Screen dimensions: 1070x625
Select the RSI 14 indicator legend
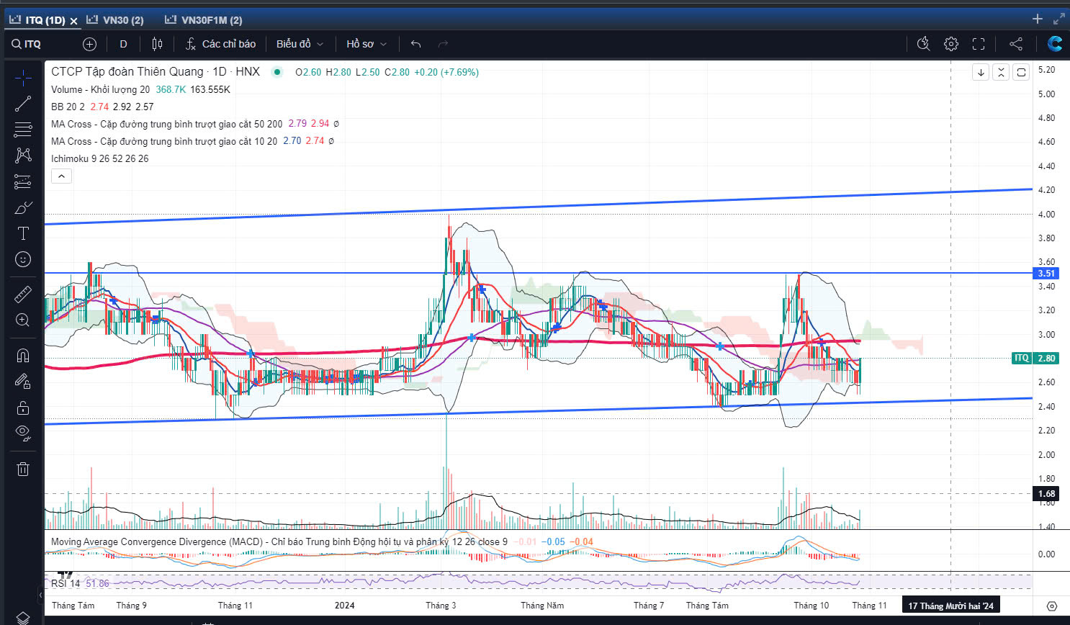point(66,583)
